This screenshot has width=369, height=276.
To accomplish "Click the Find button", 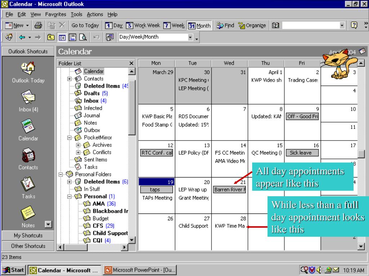I will tap(225, 26).
